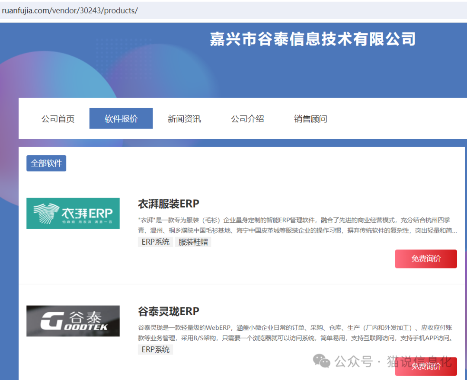Image resolution: width=467 pixels, height=380 pixels.
Task: Go to the 销售顾问 tab
Action: (x=310, y=119)
